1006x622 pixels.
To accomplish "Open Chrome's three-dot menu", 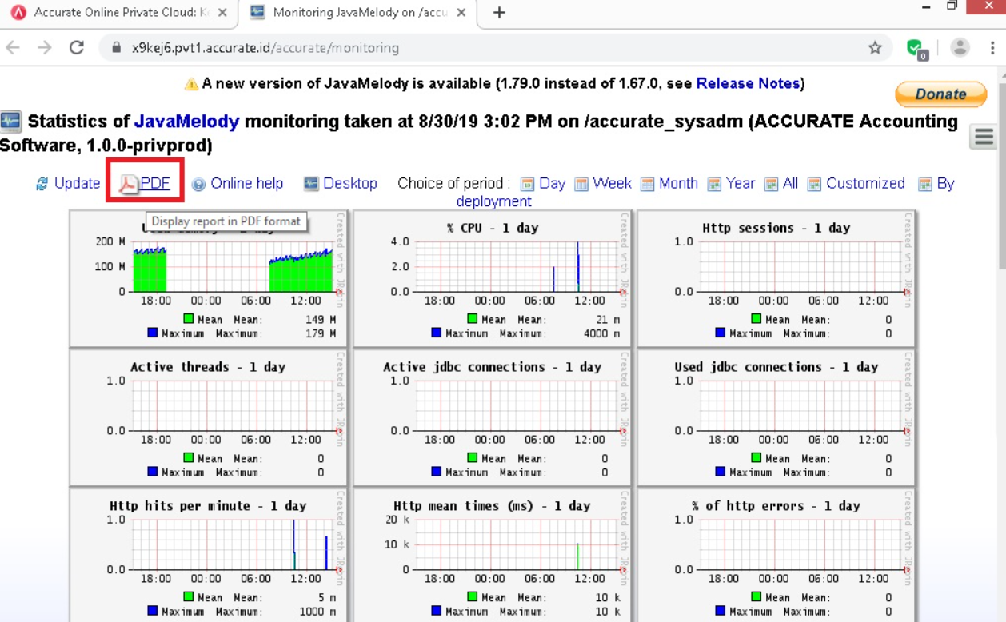I will (x=992, y=48).
